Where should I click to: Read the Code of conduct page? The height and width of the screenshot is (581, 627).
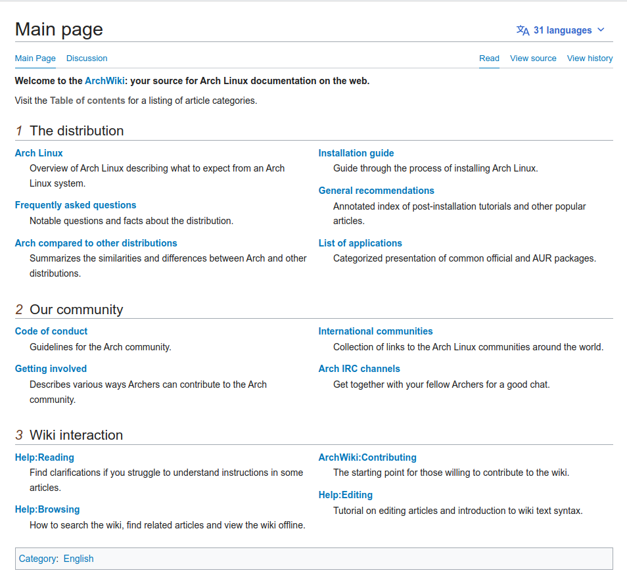tap(51, 331)
